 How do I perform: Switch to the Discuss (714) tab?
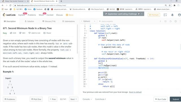tap(49, 21)
